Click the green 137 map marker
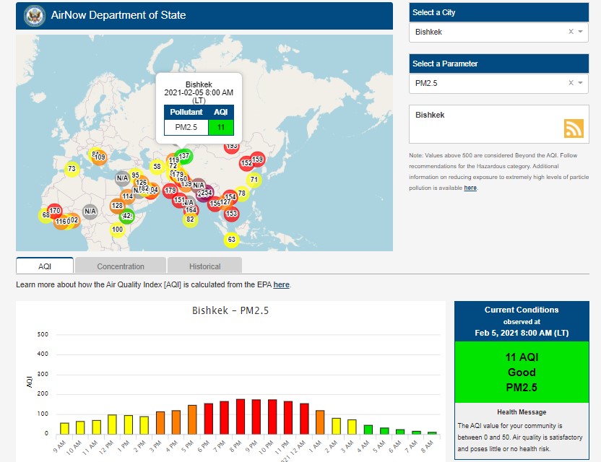The width and height of the screenshot is (601, 462). pyautogui.click(x=185, y=156)
